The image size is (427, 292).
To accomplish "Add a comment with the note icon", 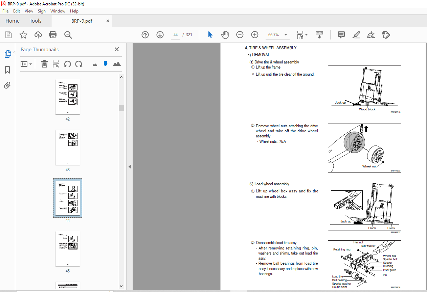I will pyautogui.click(x=341, y=35).
